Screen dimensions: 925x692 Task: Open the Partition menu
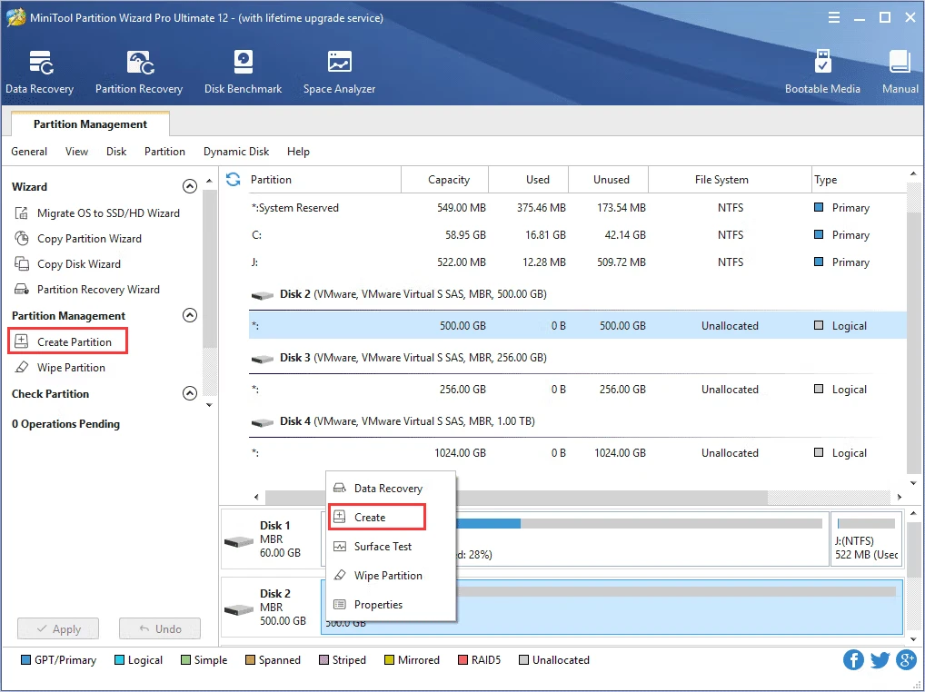pyautogui.click(x=164, y=151)
